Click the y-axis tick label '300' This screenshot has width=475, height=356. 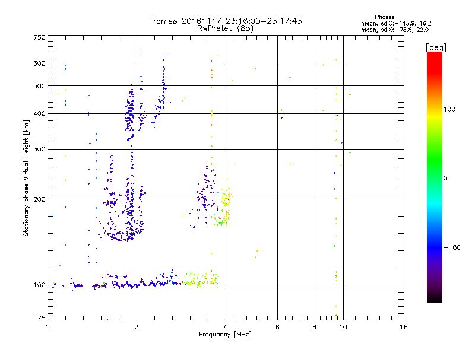tap(39, 150)
